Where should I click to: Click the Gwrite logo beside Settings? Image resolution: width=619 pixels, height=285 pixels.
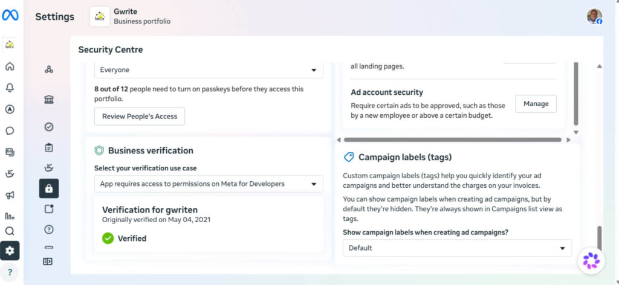pyautogui.click(x=100, y=16)
